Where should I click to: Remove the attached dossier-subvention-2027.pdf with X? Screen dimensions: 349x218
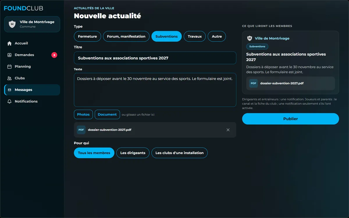pos(228,130)
